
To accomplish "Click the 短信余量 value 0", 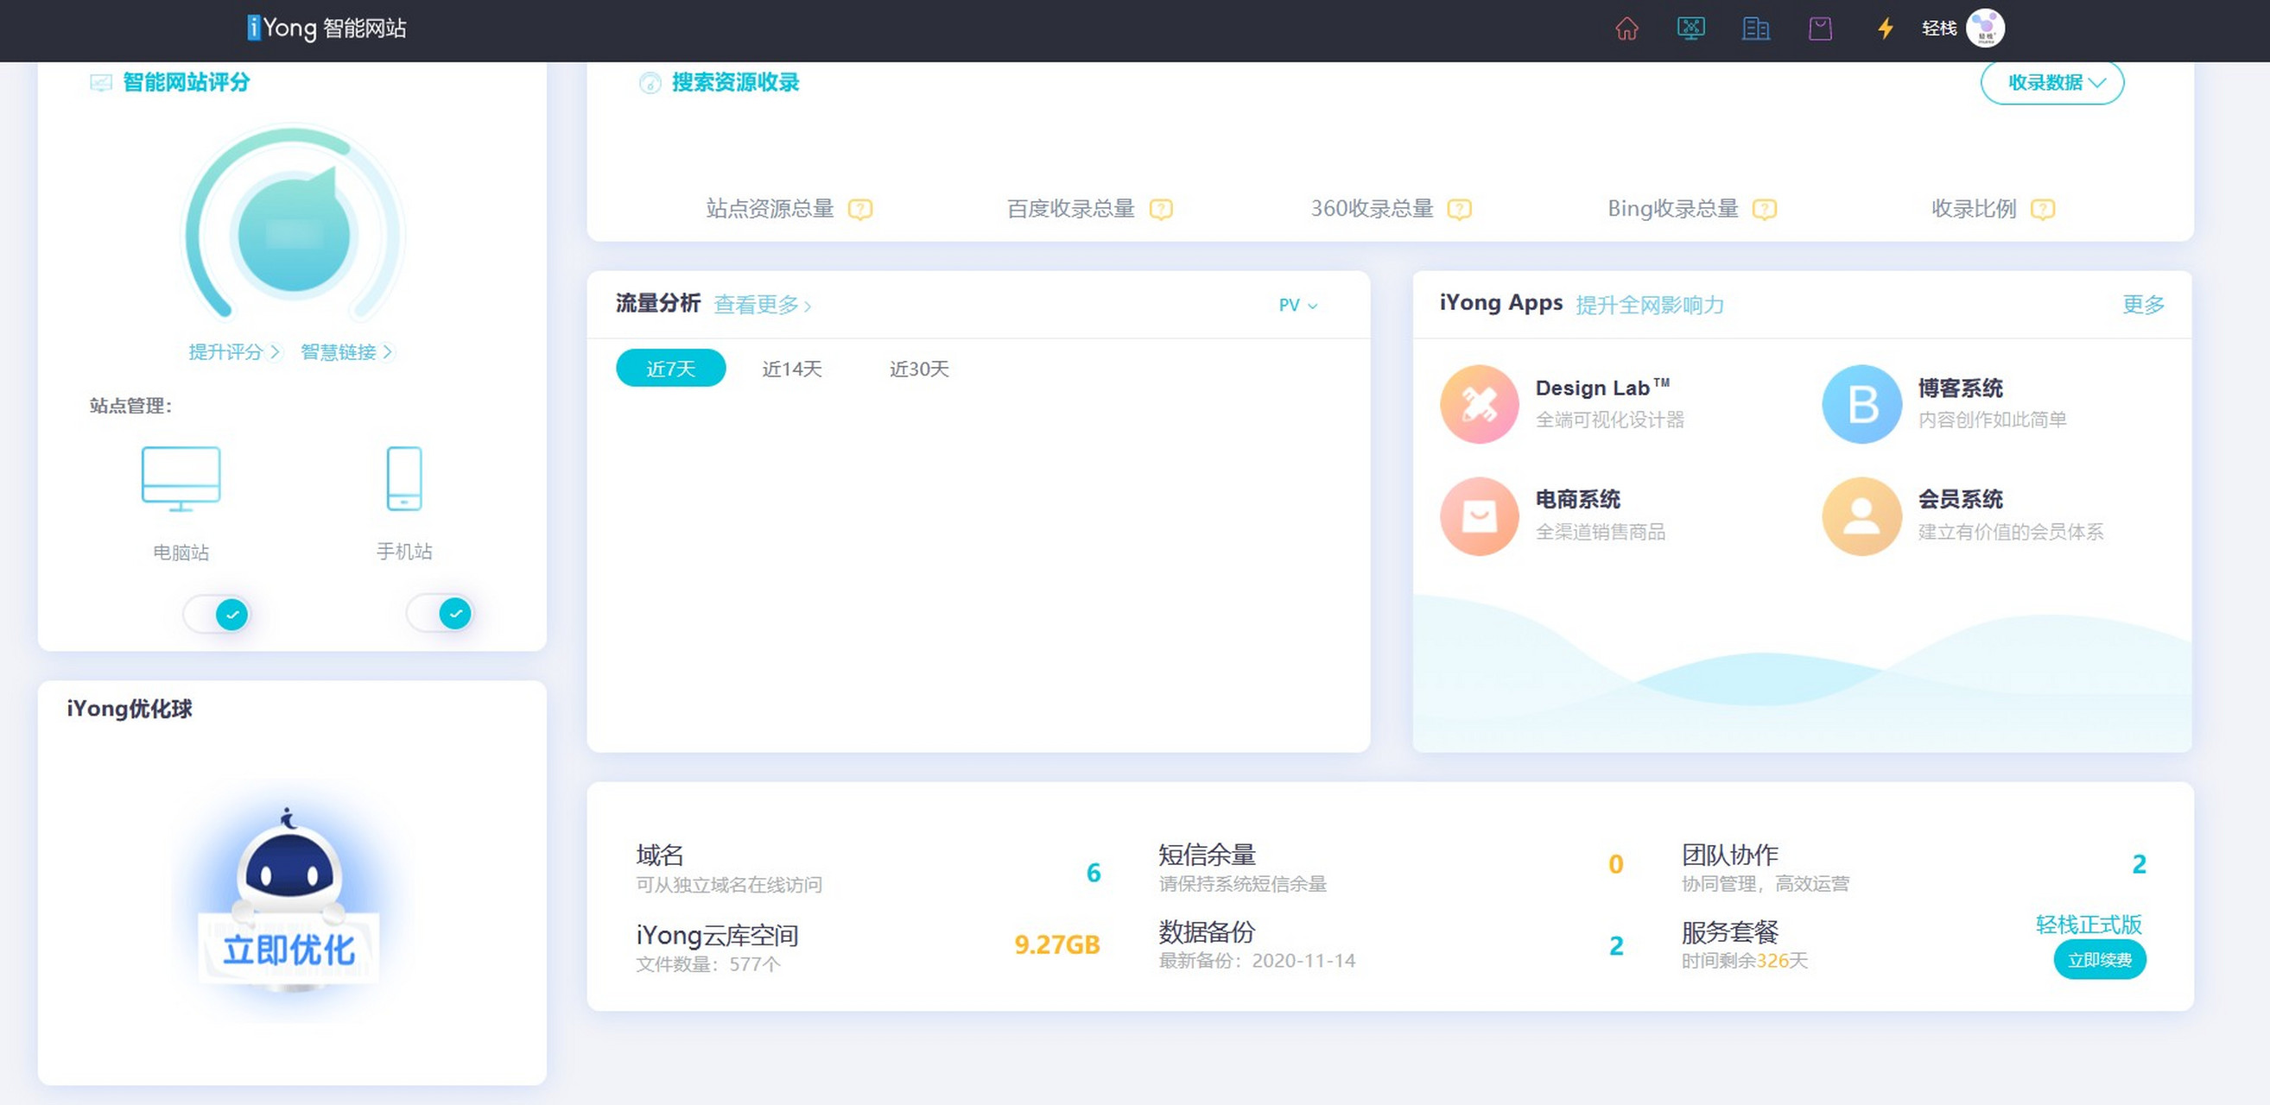I will tap(1616, 865).
